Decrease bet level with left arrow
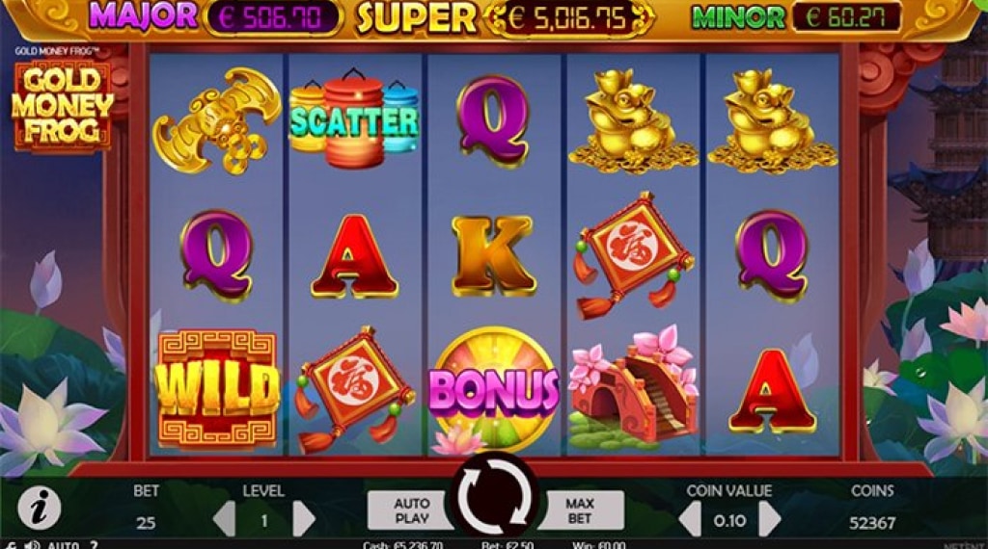 [224, 519]
